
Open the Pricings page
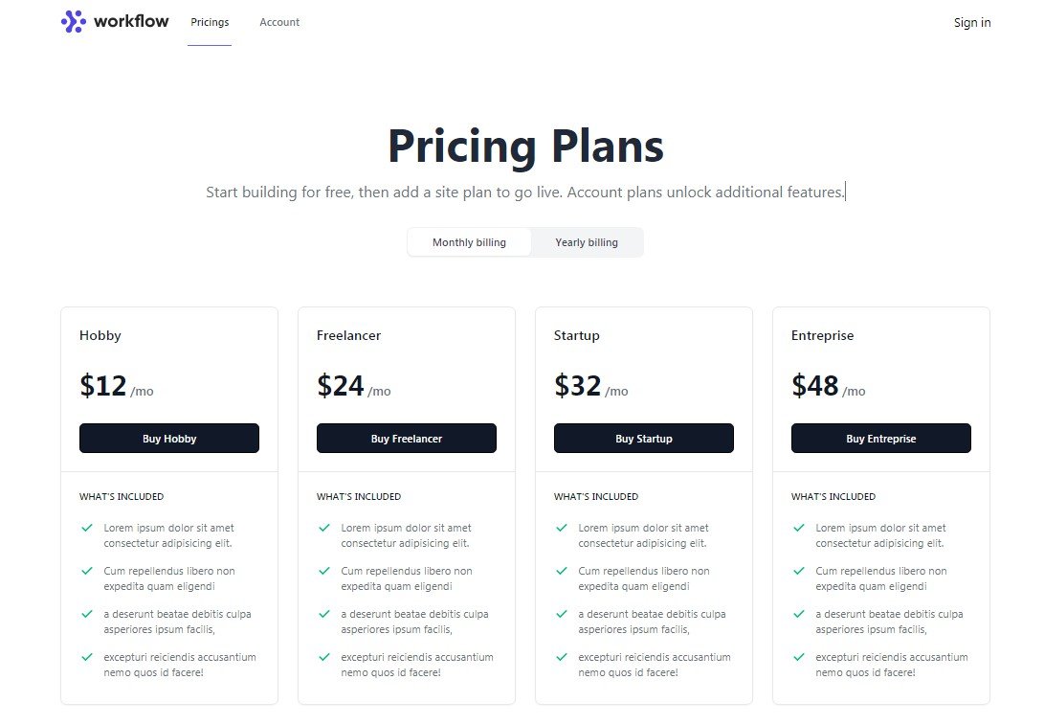point(210,21)
